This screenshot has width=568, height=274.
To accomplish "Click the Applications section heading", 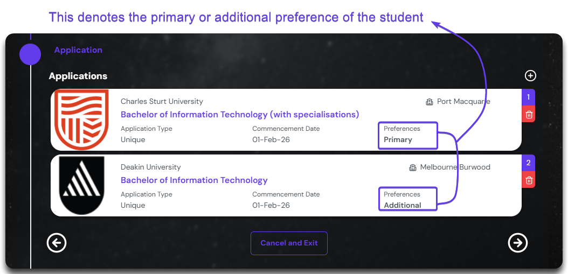I will 78,76.
